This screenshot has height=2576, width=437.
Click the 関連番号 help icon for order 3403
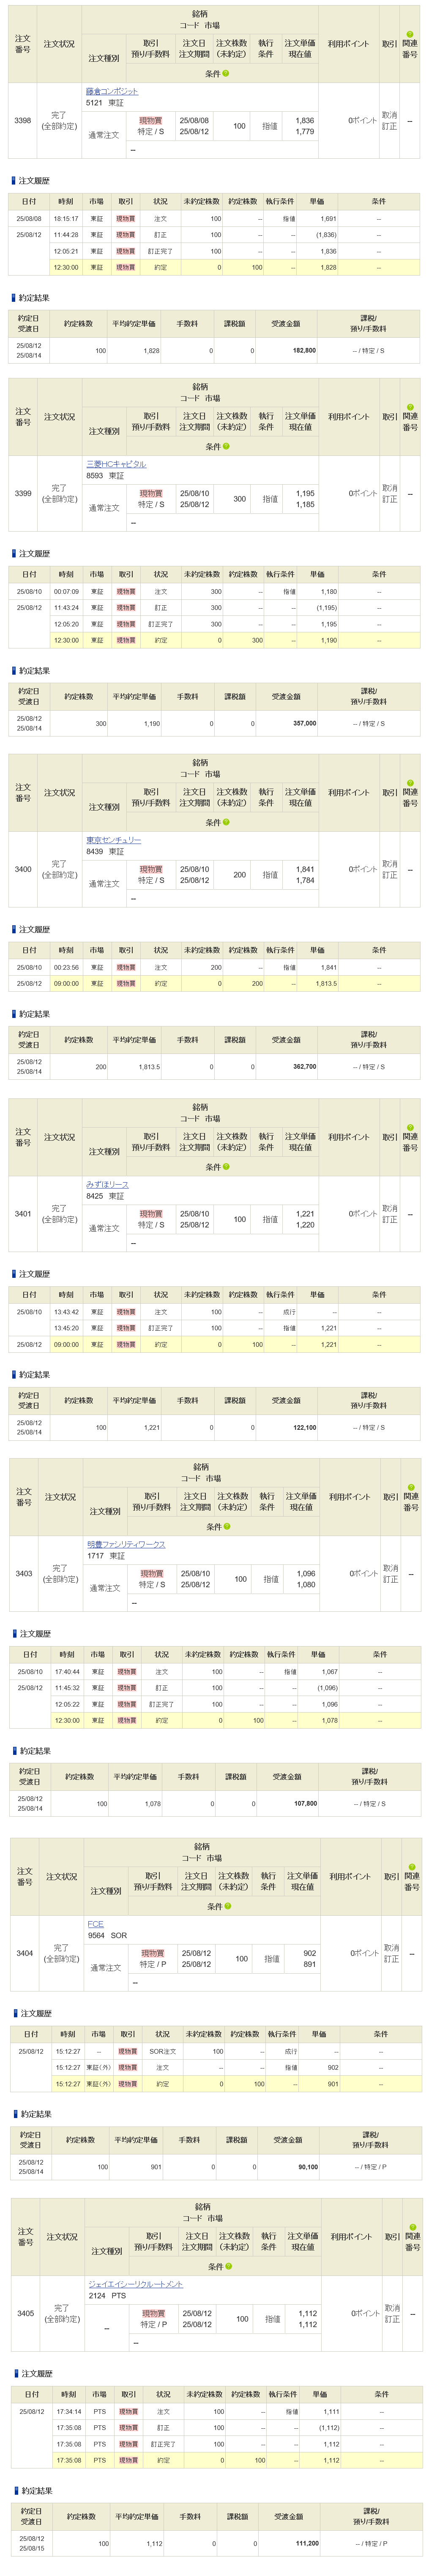(411, 1486)
